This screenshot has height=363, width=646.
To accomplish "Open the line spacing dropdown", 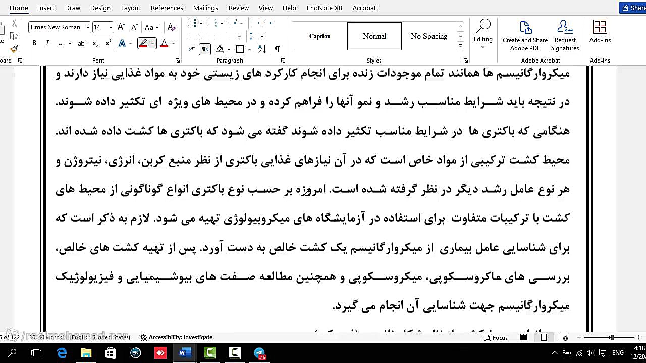I will [x=257, y=36].
